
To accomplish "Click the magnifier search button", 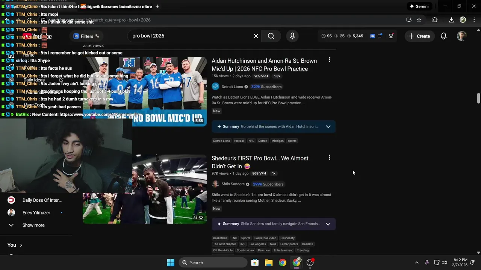I will 271,36.
